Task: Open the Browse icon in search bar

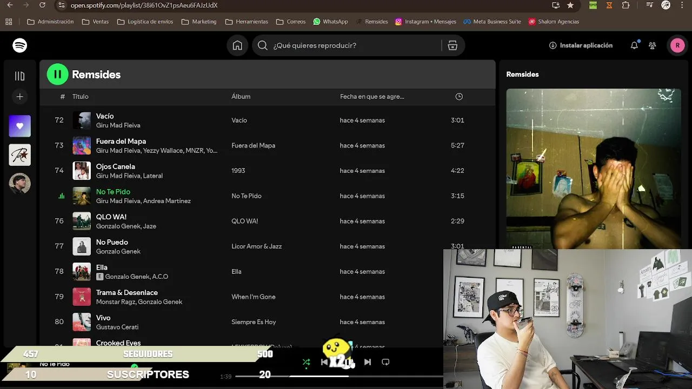Action: [453, 45]
